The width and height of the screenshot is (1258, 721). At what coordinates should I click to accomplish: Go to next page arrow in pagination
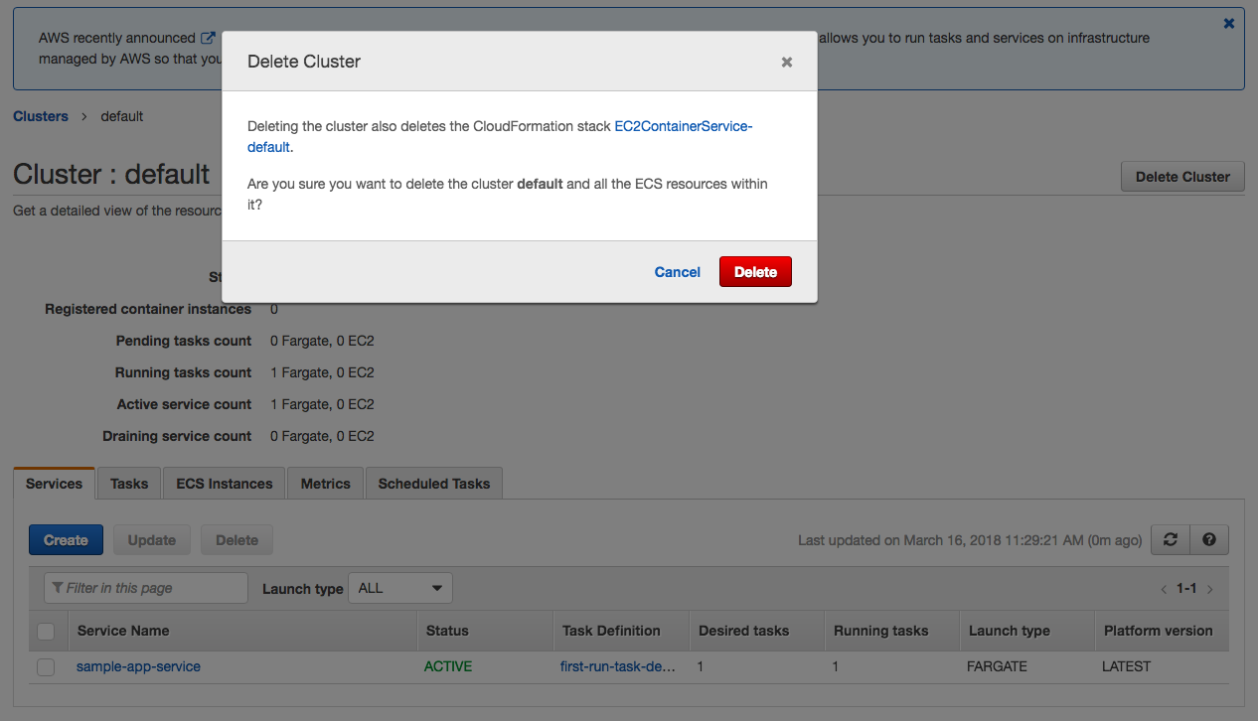(1209, 589)
